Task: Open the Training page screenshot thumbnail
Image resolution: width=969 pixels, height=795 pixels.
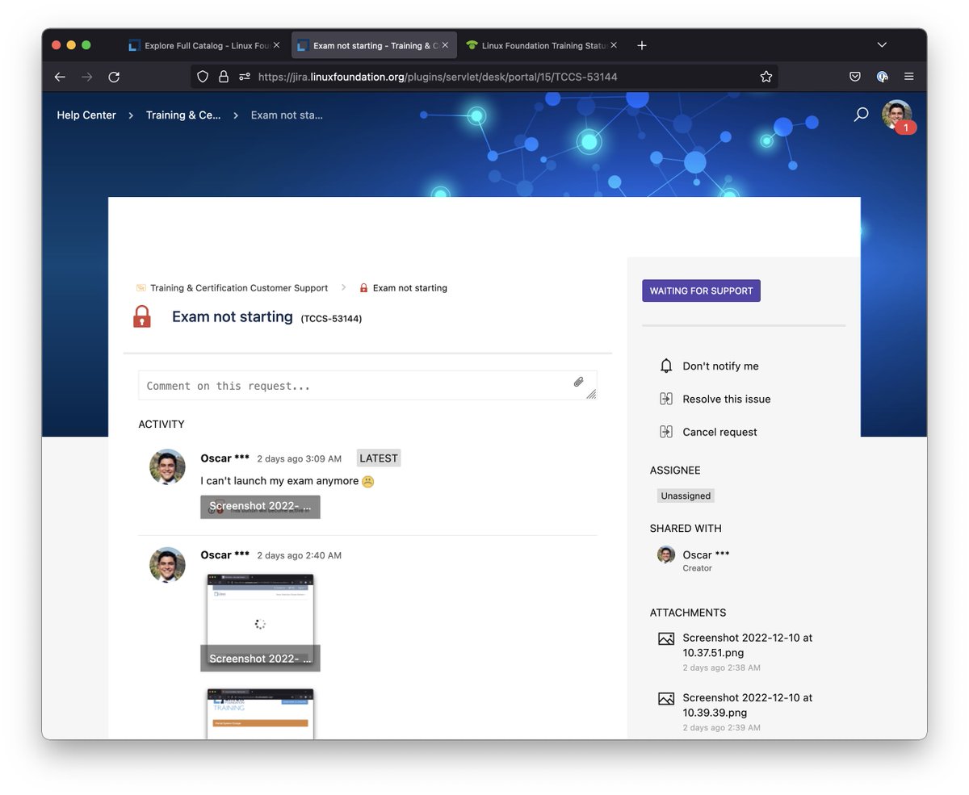Action: pos(260,713)
